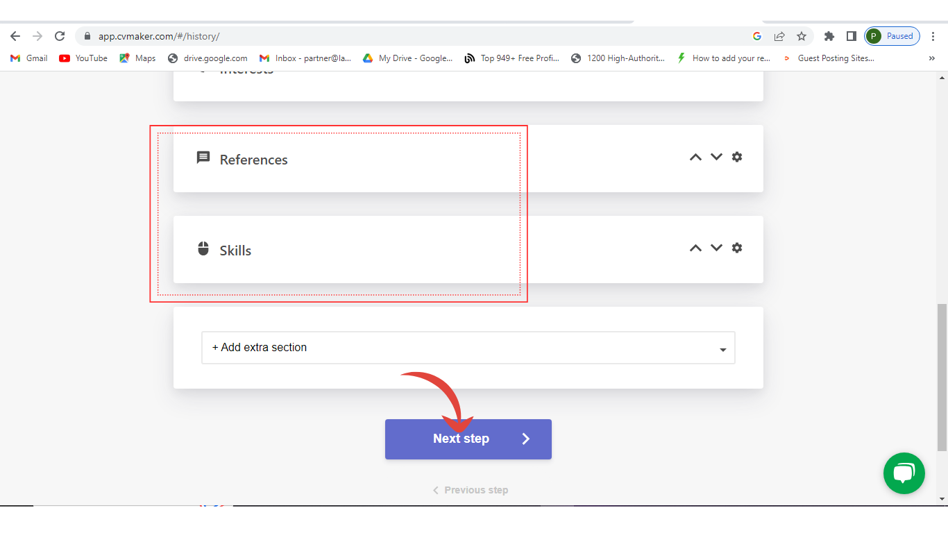Toggle the browser side panel
Viewport: 948px width, 533px height.
851,36
